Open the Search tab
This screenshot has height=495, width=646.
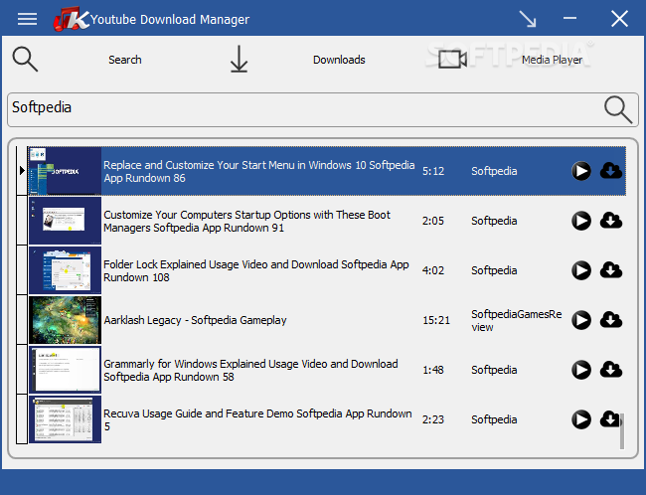click(125, 60)
